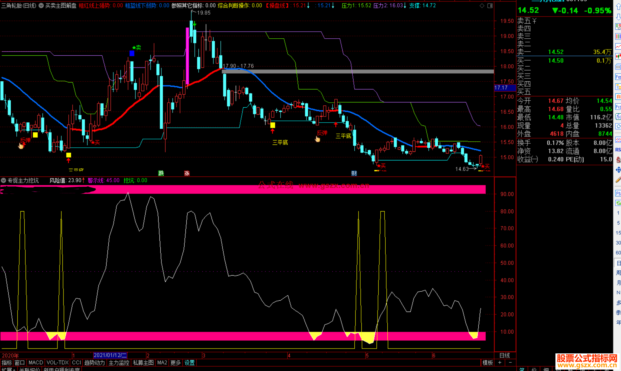Switch to the 窗口 tab
The image size is (621, 371).
(20, 363)
